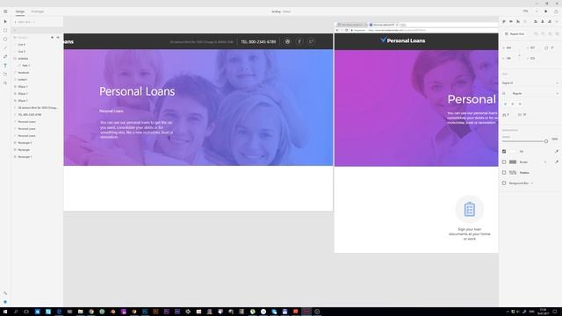Expand the Background Blur type dropdown
The height and width of the screenshot is (316, 562).
(532, 183)
